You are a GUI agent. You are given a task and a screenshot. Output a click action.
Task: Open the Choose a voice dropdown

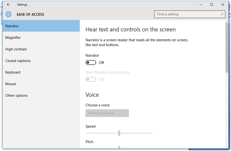tap(107, 113)
